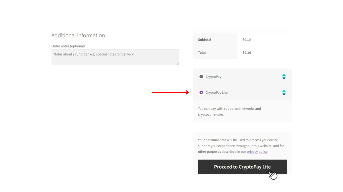
Task: Click the 'Subtotal' row label
Action: point(205,39)
